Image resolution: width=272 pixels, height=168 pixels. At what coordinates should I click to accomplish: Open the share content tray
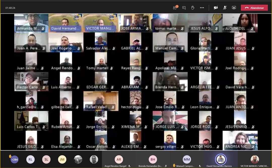tap(234, 8)
